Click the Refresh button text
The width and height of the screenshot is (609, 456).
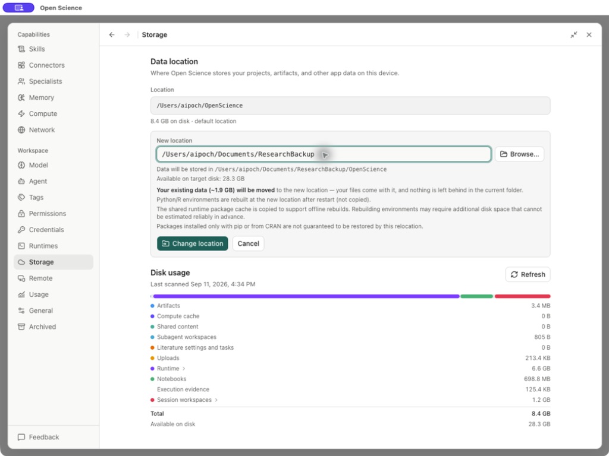pyautogui.click(x=533, y=274)
